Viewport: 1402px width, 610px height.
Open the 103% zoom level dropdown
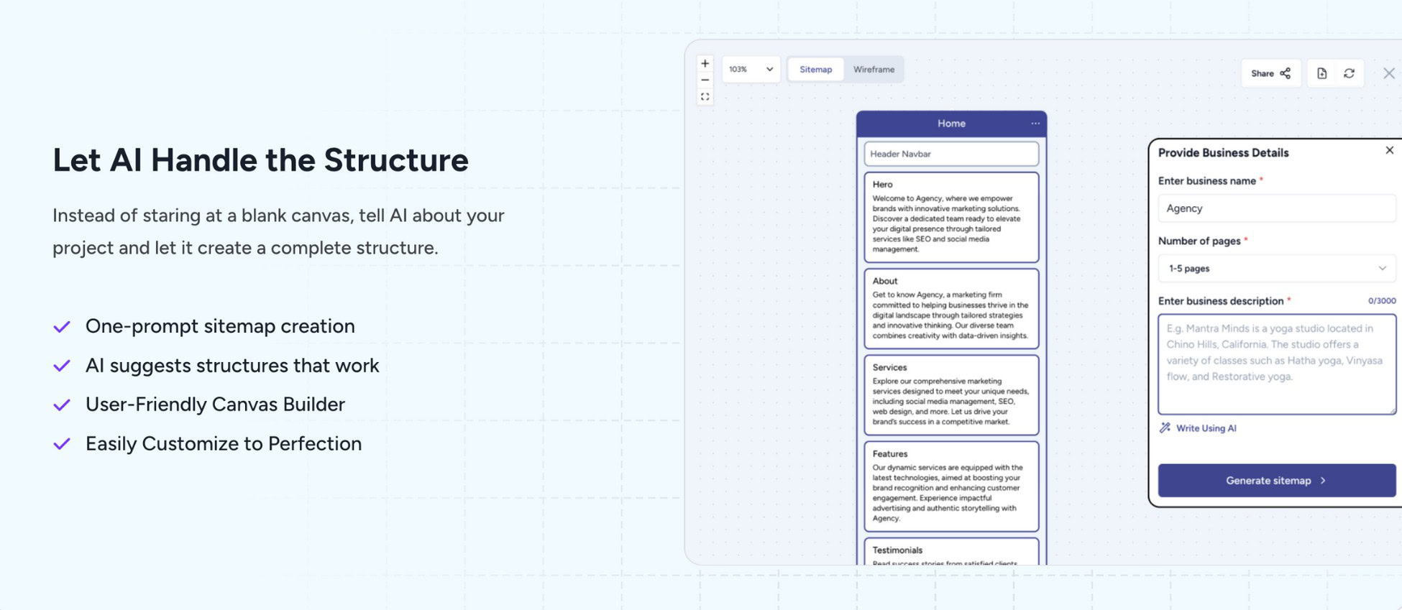click(751, 70)
